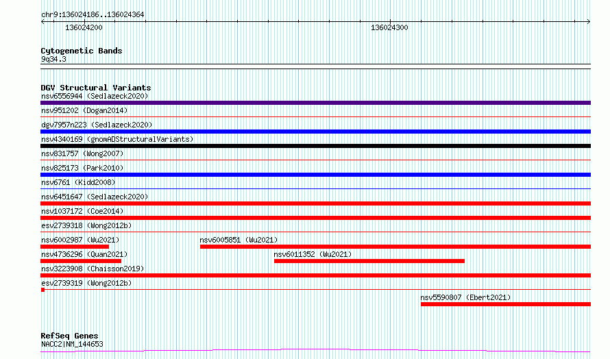610x359 pixels.
Task: Open variant nsv825173 (Park2010) label
Action: pyautogui.click(x=82, y=168)
